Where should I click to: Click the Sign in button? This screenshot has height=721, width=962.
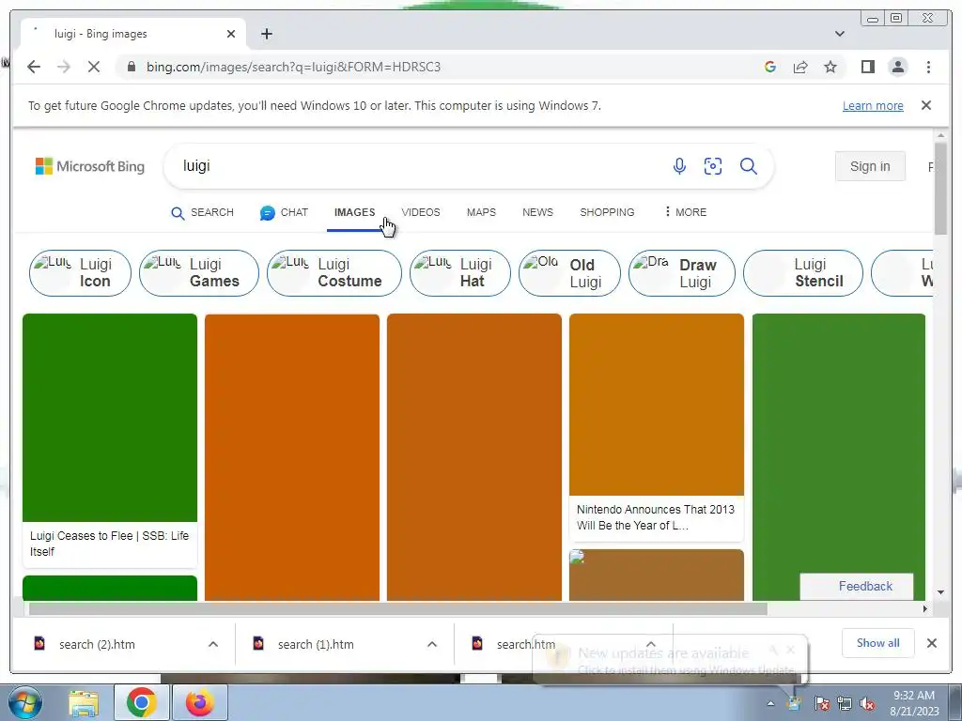(870, 166)
